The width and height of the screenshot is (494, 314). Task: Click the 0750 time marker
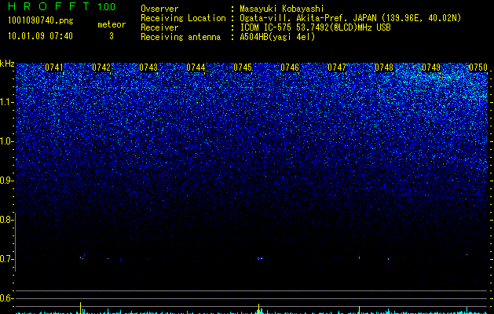pyautogui.click(x=478, y=68)
